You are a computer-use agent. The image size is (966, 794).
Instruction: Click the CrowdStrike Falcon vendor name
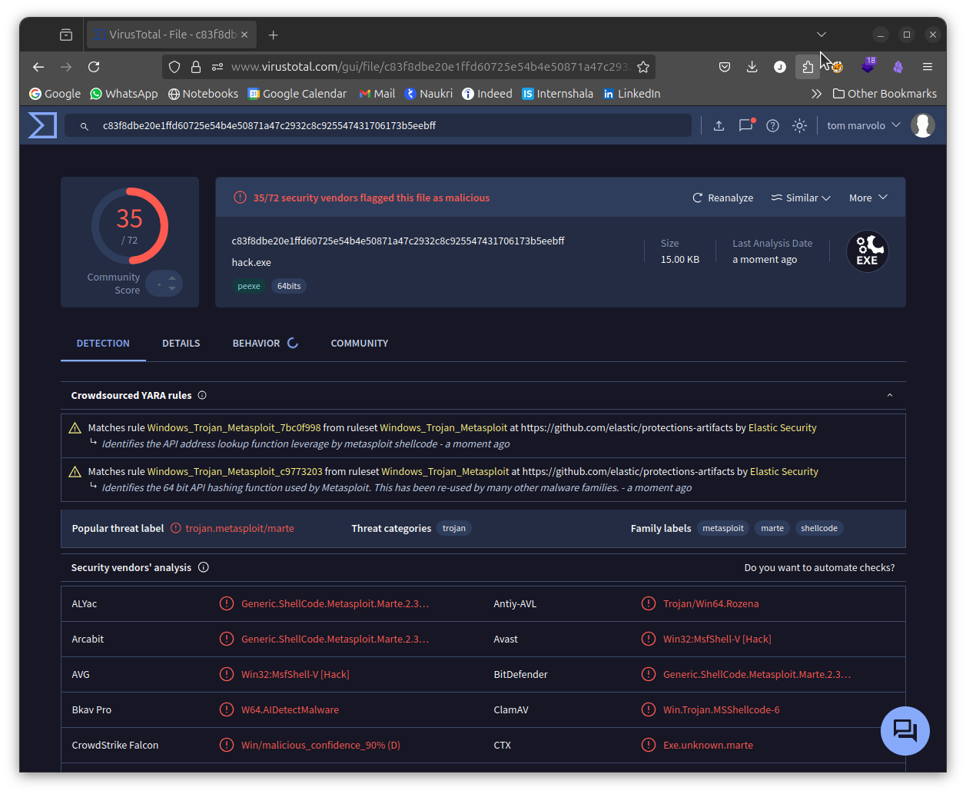point(115,745)
